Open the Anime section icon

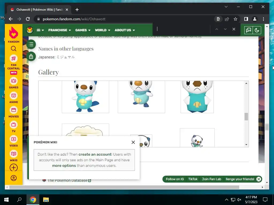tap(14, 96)
